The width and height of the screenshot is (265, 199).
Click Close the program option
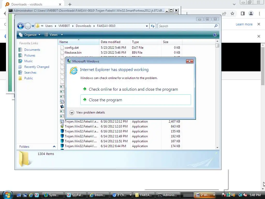pos(136,100)
